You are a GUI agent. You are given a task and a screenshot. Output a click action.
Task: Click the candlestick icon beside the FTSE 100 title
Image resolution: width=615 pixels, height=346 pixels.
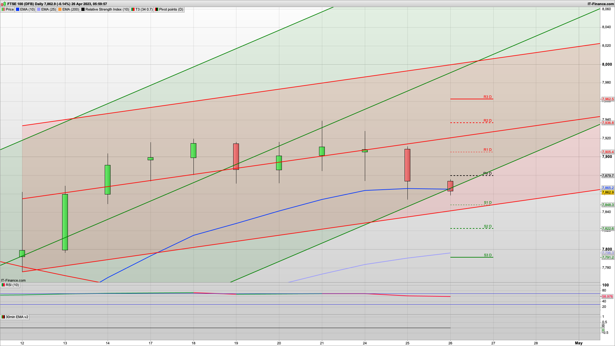(4, 4)
